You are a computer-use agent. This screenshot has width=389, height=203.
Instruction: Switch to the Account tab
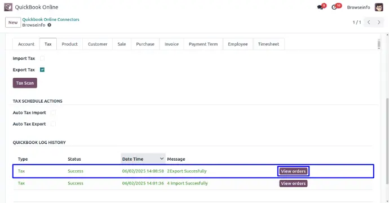point(26,44)
